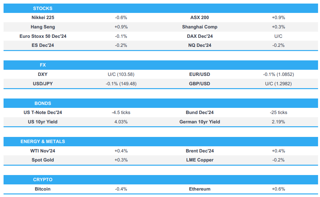Viewport: 320px width, 197px height.
Task: Click the STOCKS section header
Action: (x=43, y=8)
